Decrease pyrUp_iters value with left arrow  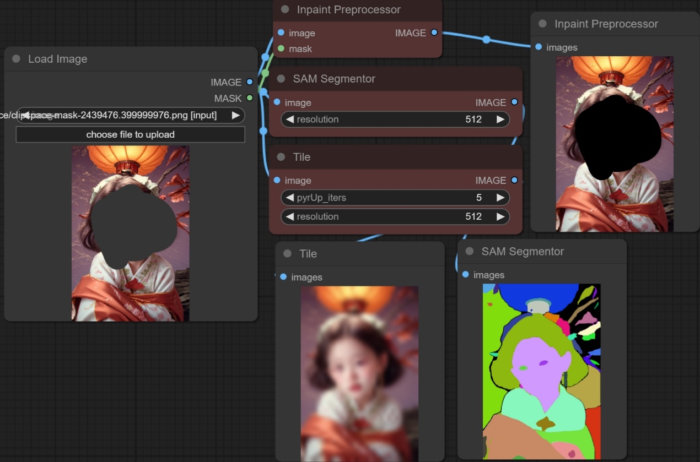tap(290, 197)
